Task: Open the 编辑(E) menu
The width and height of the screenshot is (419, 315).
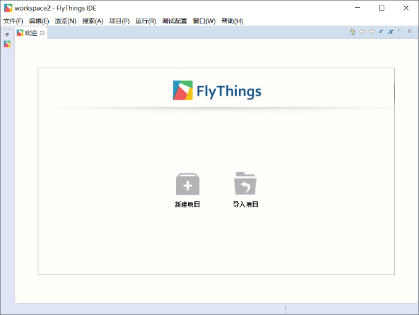Action: (x=39, y=21)
